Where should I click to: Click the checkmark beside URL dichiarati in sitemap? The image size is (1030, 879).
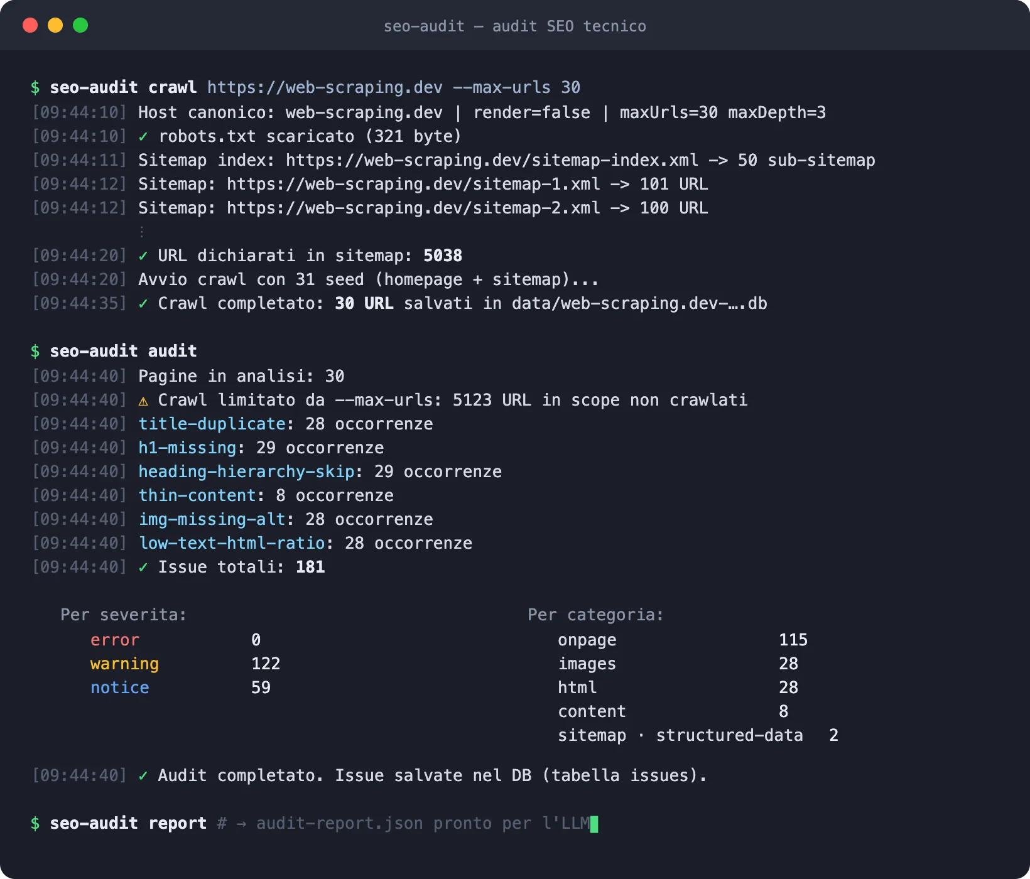143,256
